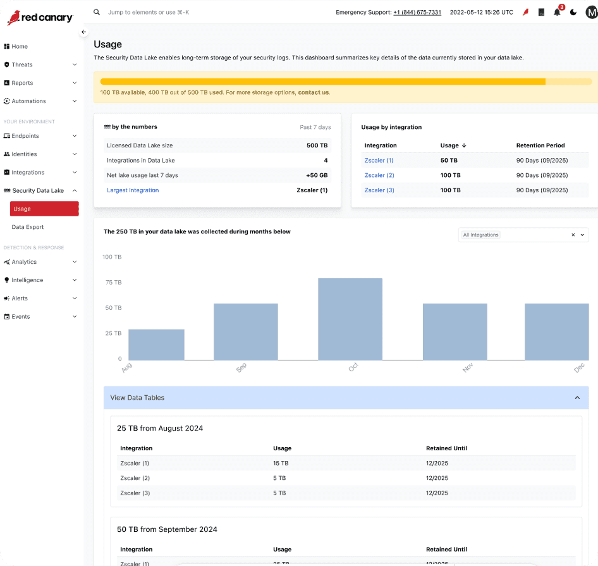Expand the Automations menu chevron
The height and width of the screenshot is (566, 598).
pos(75,101)
